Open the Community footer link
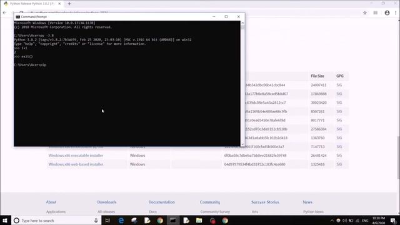 coord(210,202)
